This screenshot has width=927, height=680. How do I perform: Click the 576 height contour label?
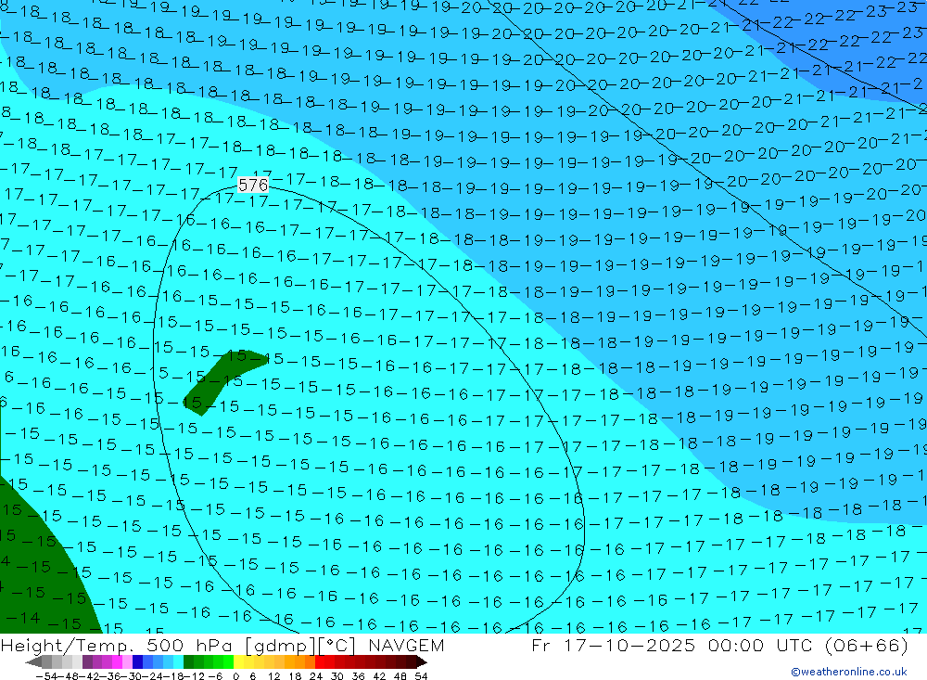click(253, 186)
